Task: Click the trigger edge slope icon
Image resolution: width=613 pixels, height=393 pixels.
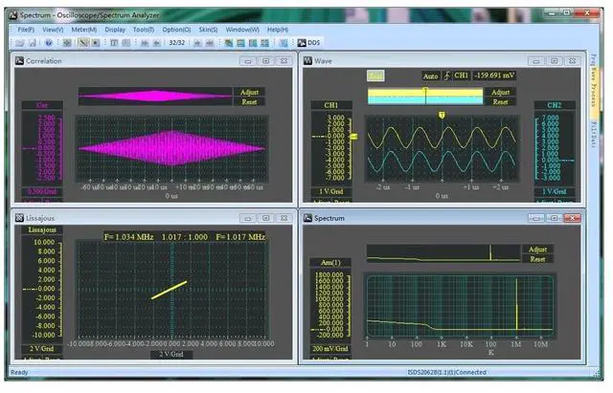Action: point(445,76)
